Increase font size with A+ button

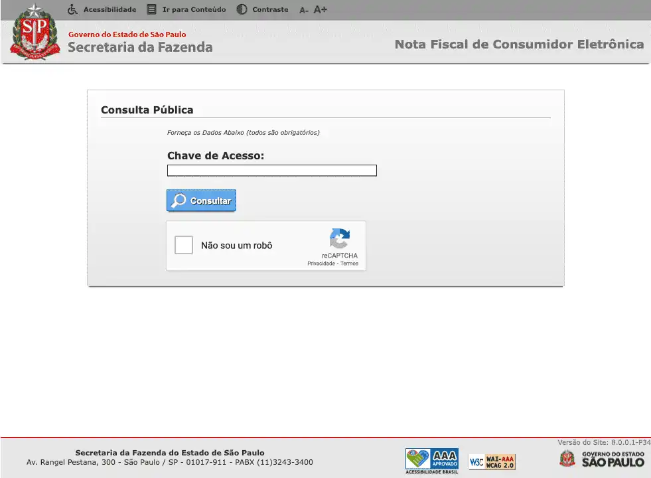tap(321, 9)
